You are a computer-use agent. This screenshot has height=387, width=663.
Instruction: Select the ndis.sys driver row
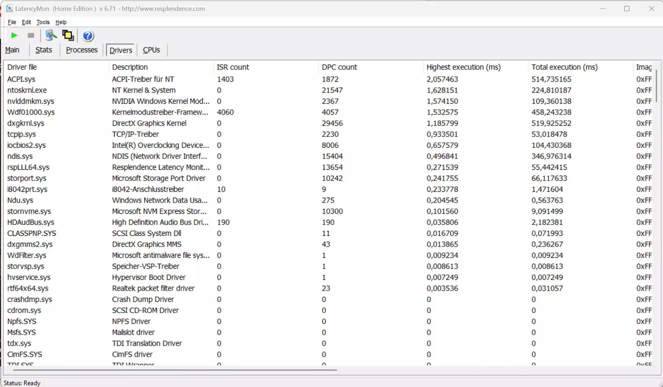click(x=329, y=156)
